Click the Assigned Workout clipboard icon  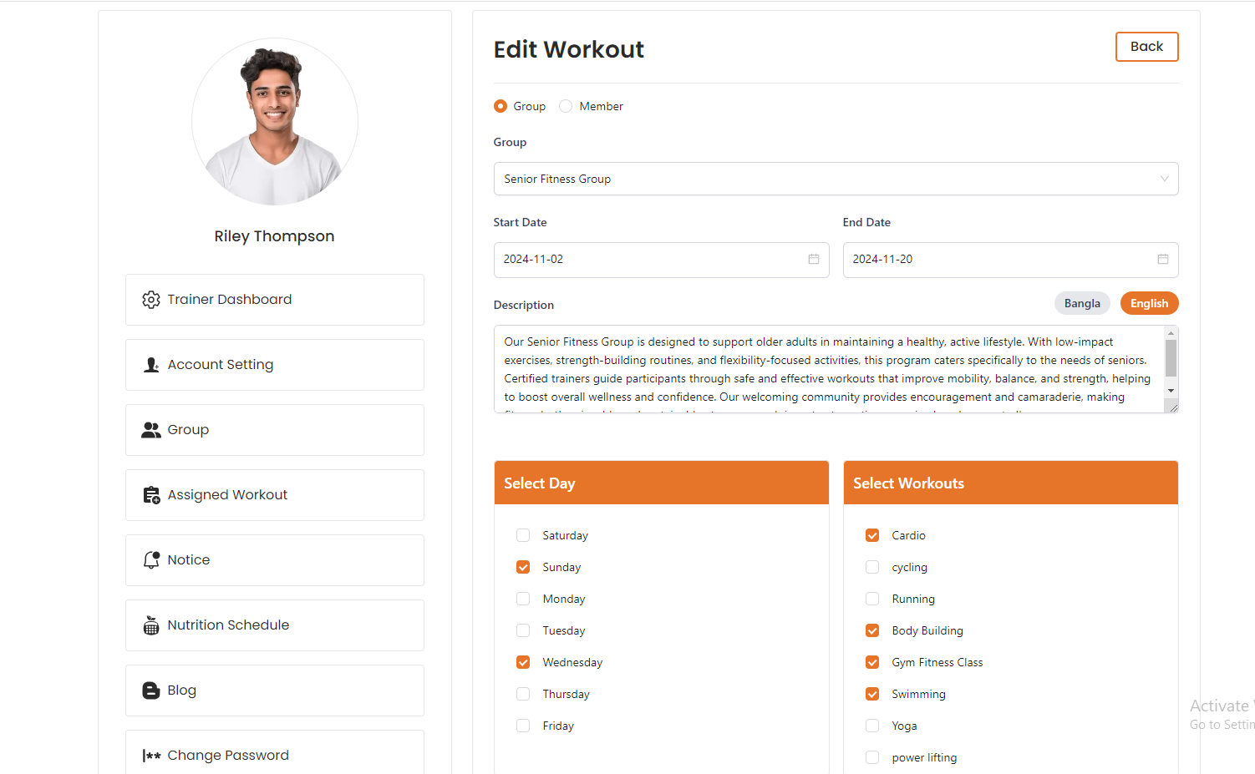click(x=151, y=495)
